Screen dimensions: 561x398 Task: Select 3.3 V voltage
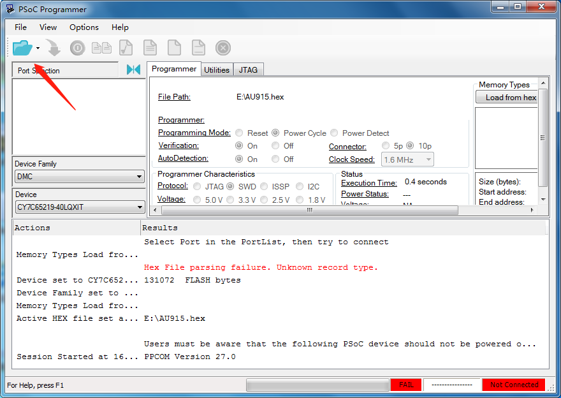[x=230, y=200]
